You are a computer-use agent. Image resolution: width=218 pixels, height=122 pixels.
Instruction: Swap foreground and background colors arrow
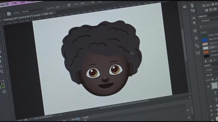(3, 81)
